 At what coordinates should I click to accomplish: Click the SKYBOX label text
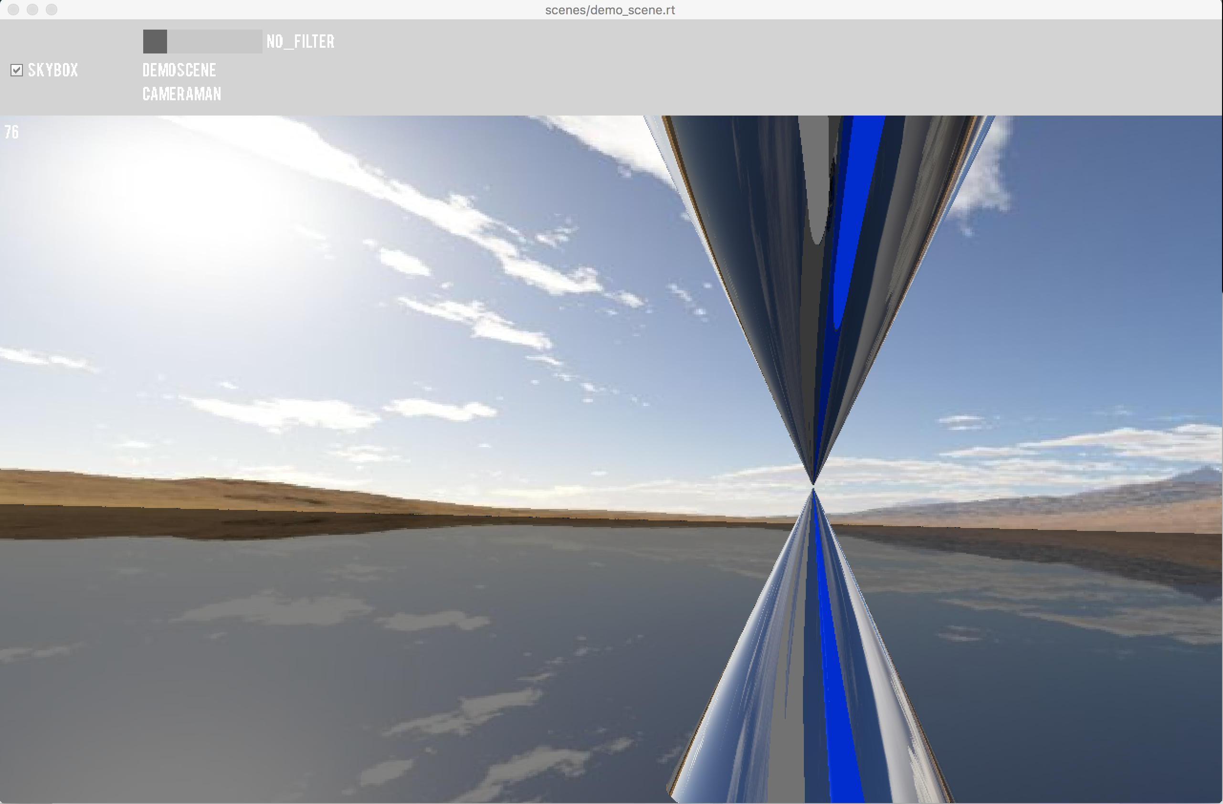coord(53,70)
